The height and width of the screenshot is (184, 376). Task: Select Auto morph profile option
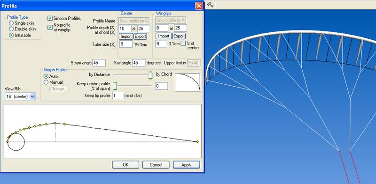click(x=46, y=76)
